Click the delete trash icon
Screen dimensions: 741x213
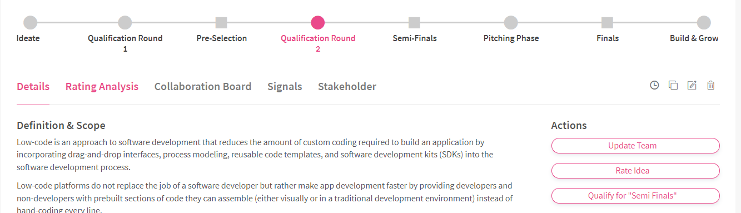coord(710,85)
